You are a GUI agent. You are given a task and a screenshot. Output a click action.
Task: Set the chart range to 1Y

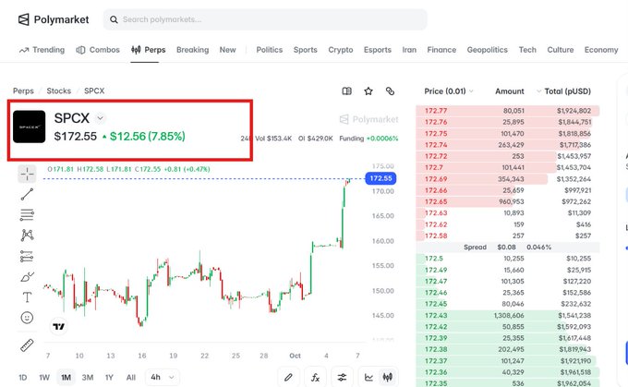point(109,378)
